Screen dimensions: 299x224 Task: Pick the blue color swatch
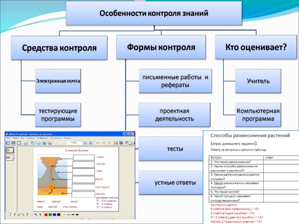(x=54, y=215)
